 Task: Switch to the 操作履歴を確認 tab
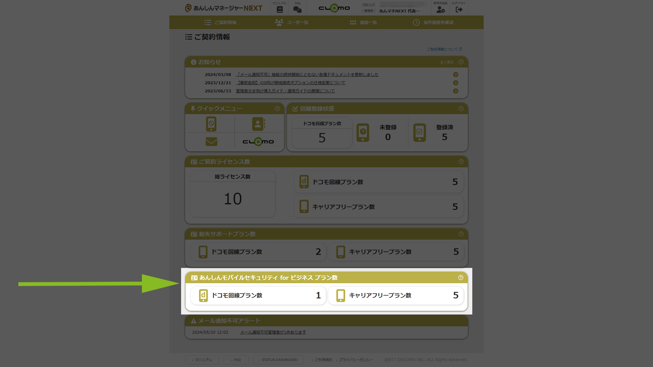433,22
